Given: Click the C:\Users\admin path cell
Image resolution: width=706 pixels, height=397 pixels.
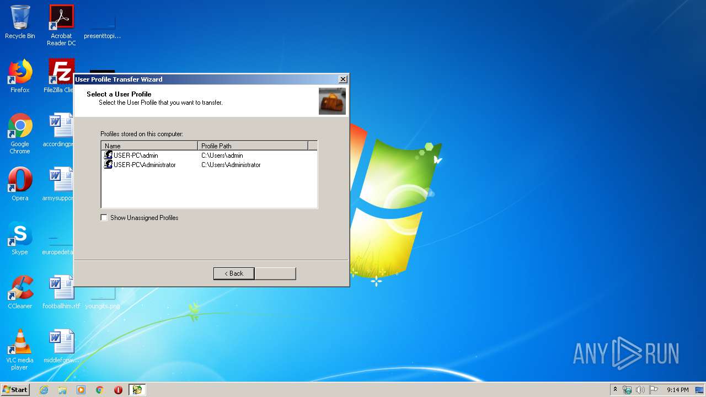Looking at the screenshot, I should (x=222, y=155).
